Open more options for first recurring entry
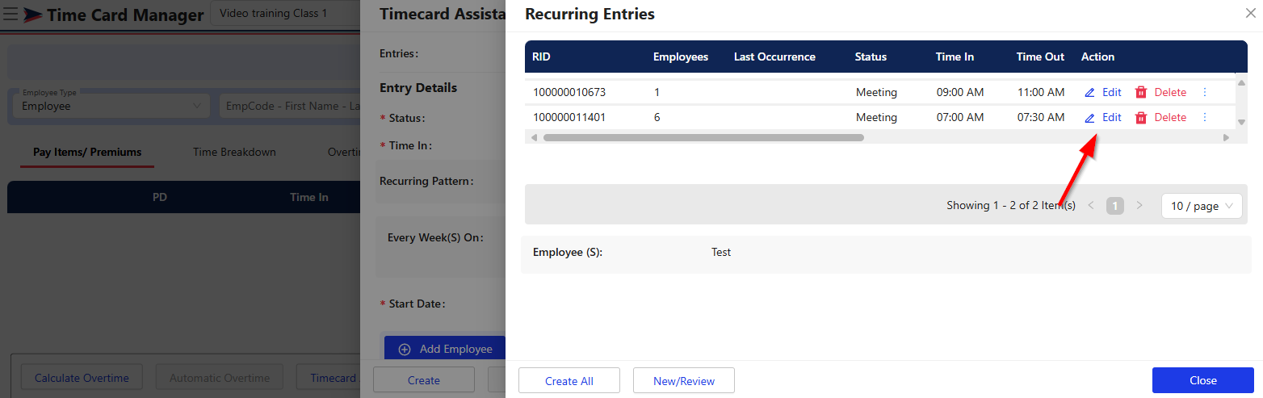This screenshot has height=398, width=1263. pyautogui.click(x=1205, y=93)
